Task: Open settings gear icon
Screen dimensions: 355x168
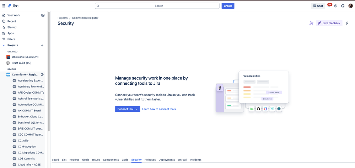Action: (343, 6)
